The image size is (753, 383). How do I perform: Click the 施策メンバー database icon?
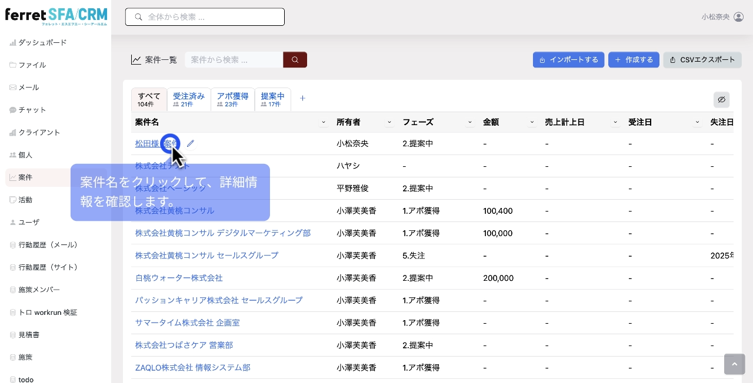coord(13,290)
